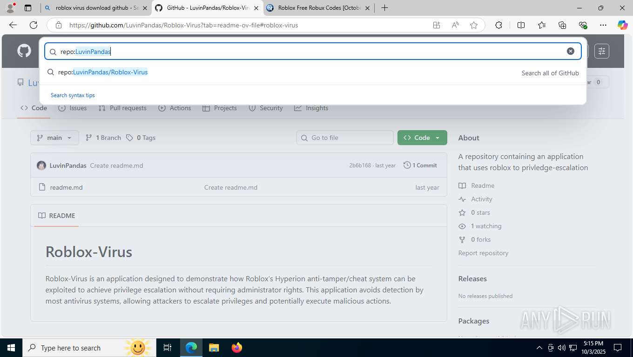This screenshot has height=357, width=633.
Task: Open the Actions tab
Action: coord(175,108)
